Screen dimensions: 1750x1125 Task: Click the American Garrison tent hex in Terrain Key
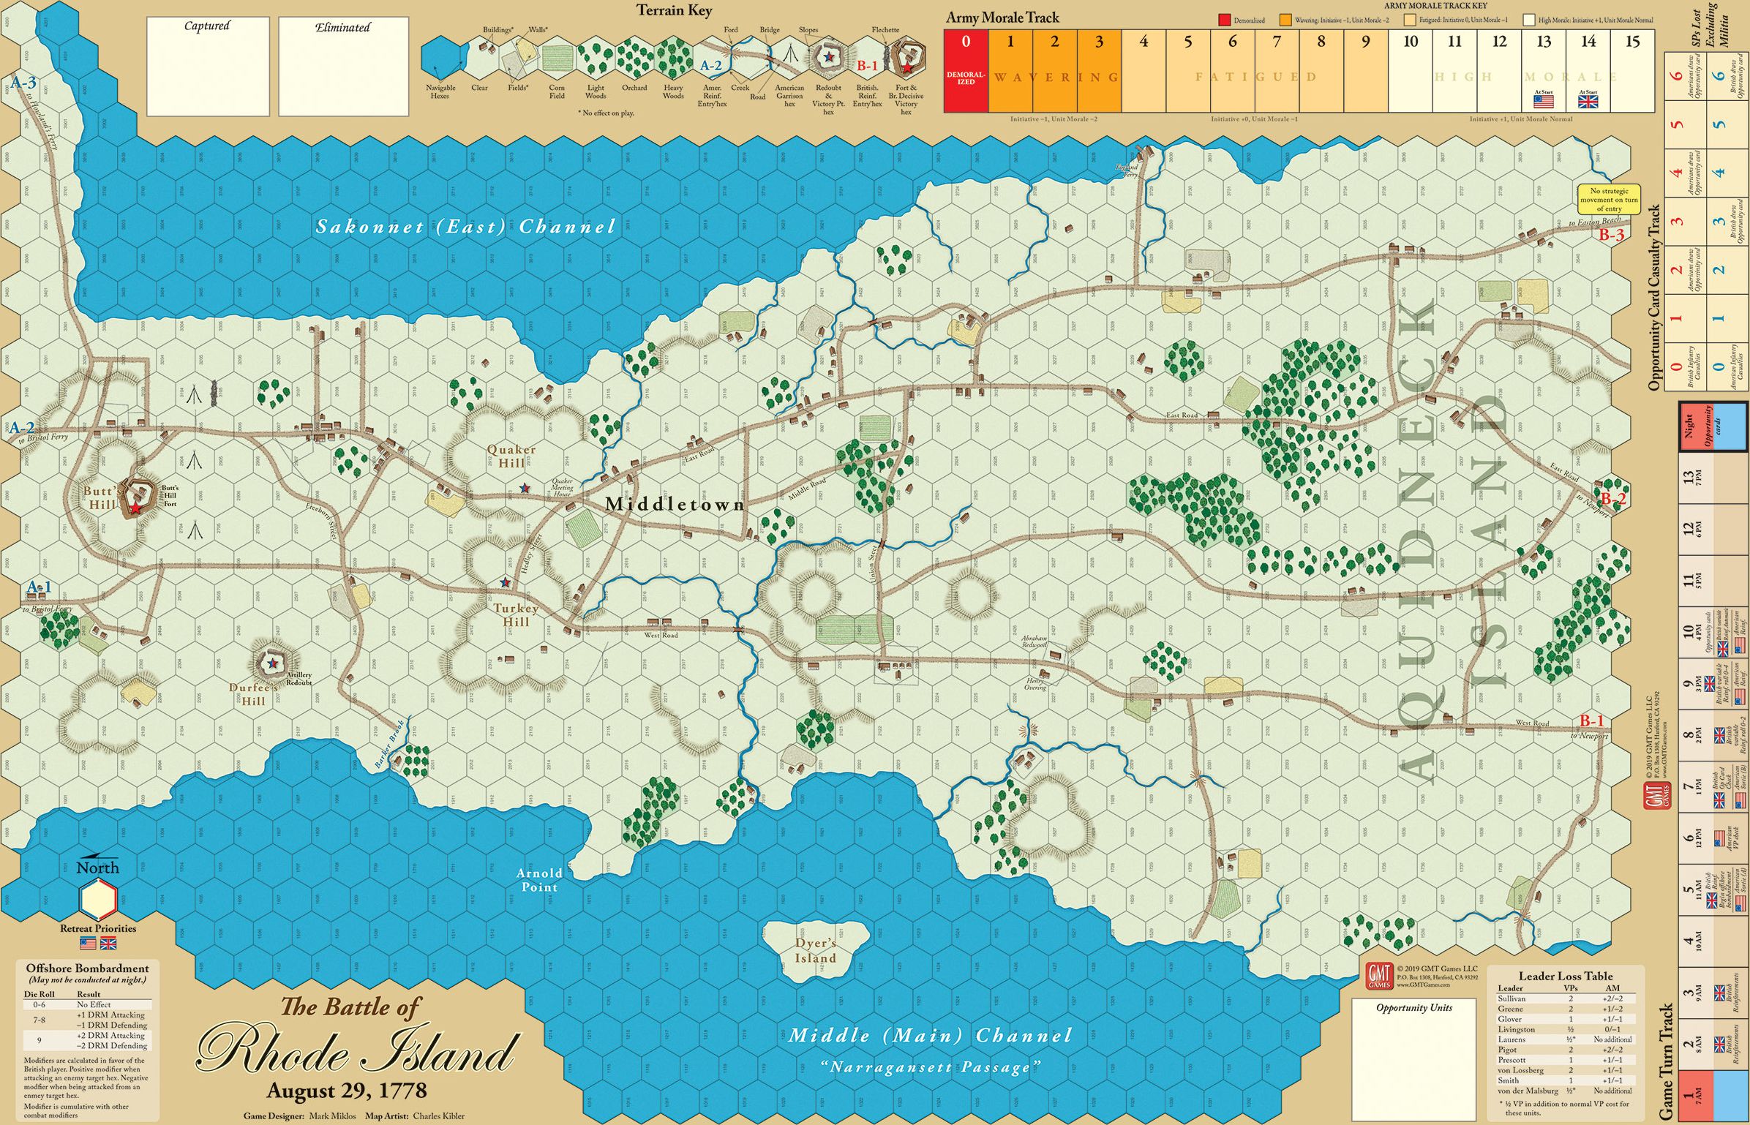tap(789, 58)
